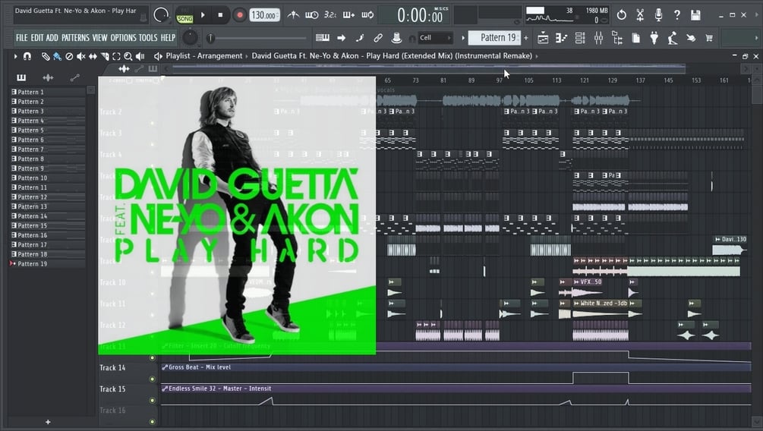Open the PATTERNS menu
This screenshot has height=431, width=763.
(x=75, y=38)
